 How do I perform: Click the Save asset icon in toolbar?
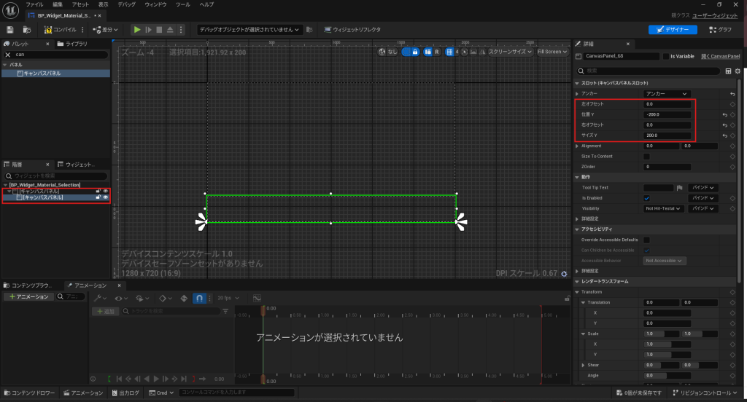pyautogui.click(x=10, y=30)
